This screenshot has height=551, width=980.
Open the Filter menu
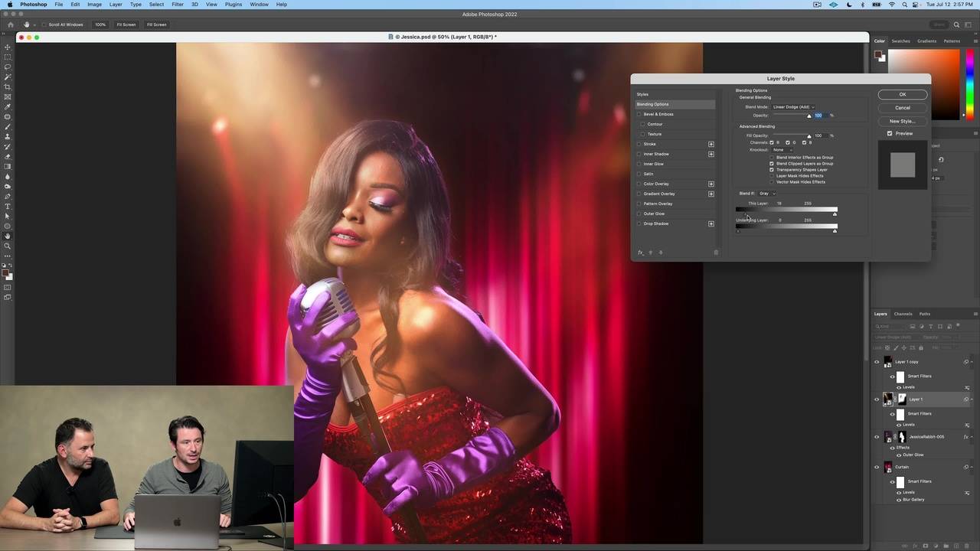coord(178,5)
